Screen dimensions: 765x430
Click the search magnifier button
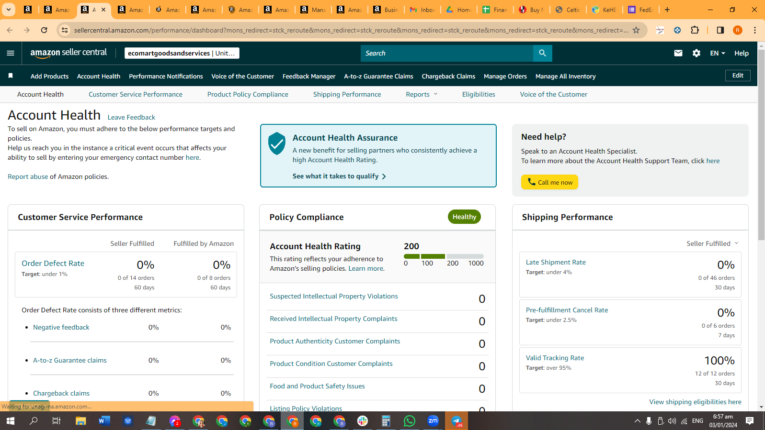click(542, 53)
